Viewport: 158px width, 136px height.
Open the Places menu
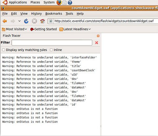point(35,2)
